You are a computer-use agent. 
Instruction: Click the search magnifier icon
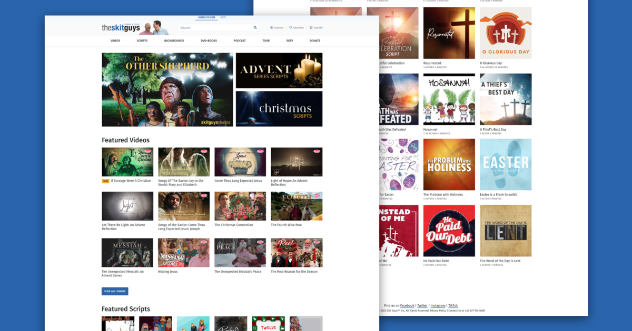(x=255, y=28)
